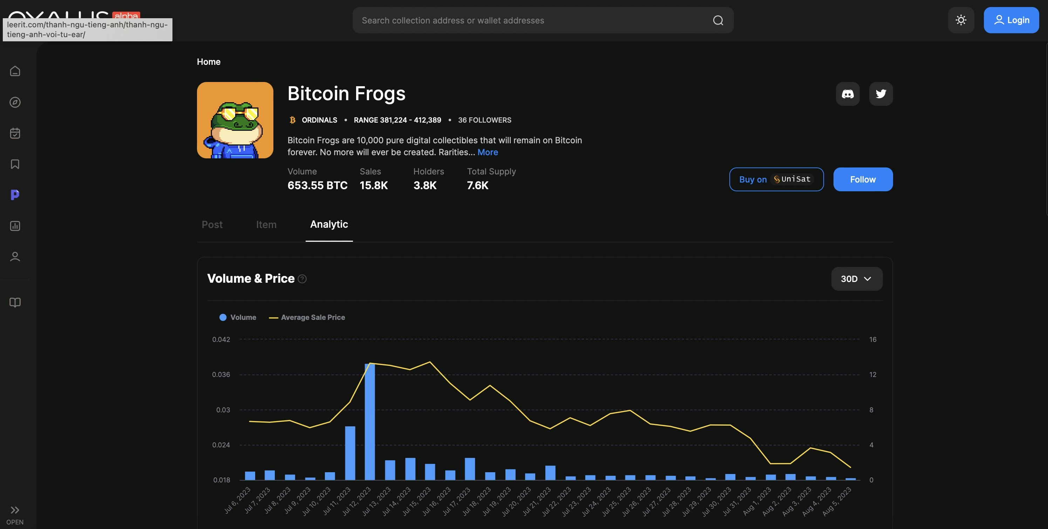Open the bar chart analytics sidebar icon
The height and width of the screenshot is (529, 1048).
[15, 226]
